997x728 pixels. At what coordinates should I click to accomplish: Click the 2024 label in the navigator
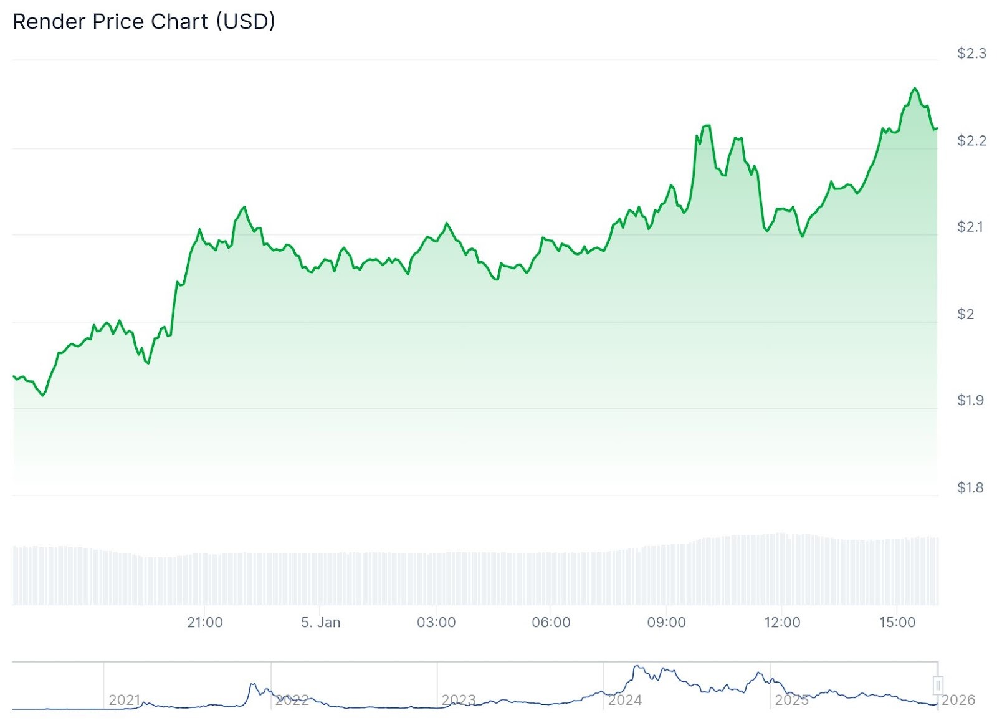click(624, 700)
